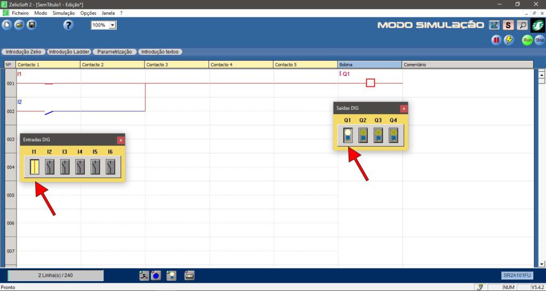Image resolution: width=546 pixels, height=291 pixels.
Task: Click the lightning bolt power failure icon
Action: click(x=509, y=40)
